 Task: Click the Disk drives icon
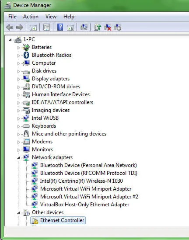click(26, 72)
